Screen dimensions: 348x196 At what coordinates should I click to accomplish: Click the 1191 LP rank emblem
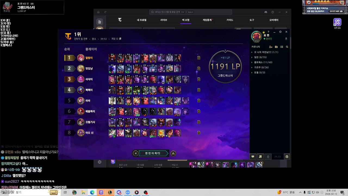(x=225, y=67)
